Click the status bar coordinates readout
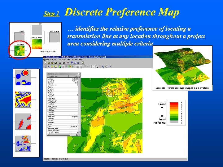The width and height of the screenshot is (223, 167). pos(56,159)
